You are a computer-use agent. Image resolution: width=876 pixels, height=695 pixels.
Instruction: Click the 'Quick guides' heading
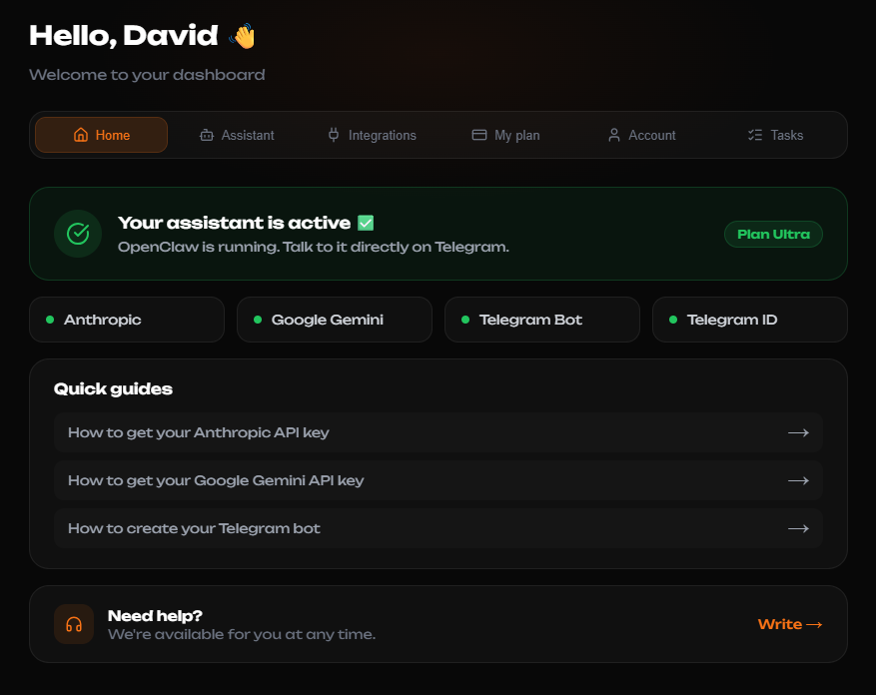tap(113, 388)
